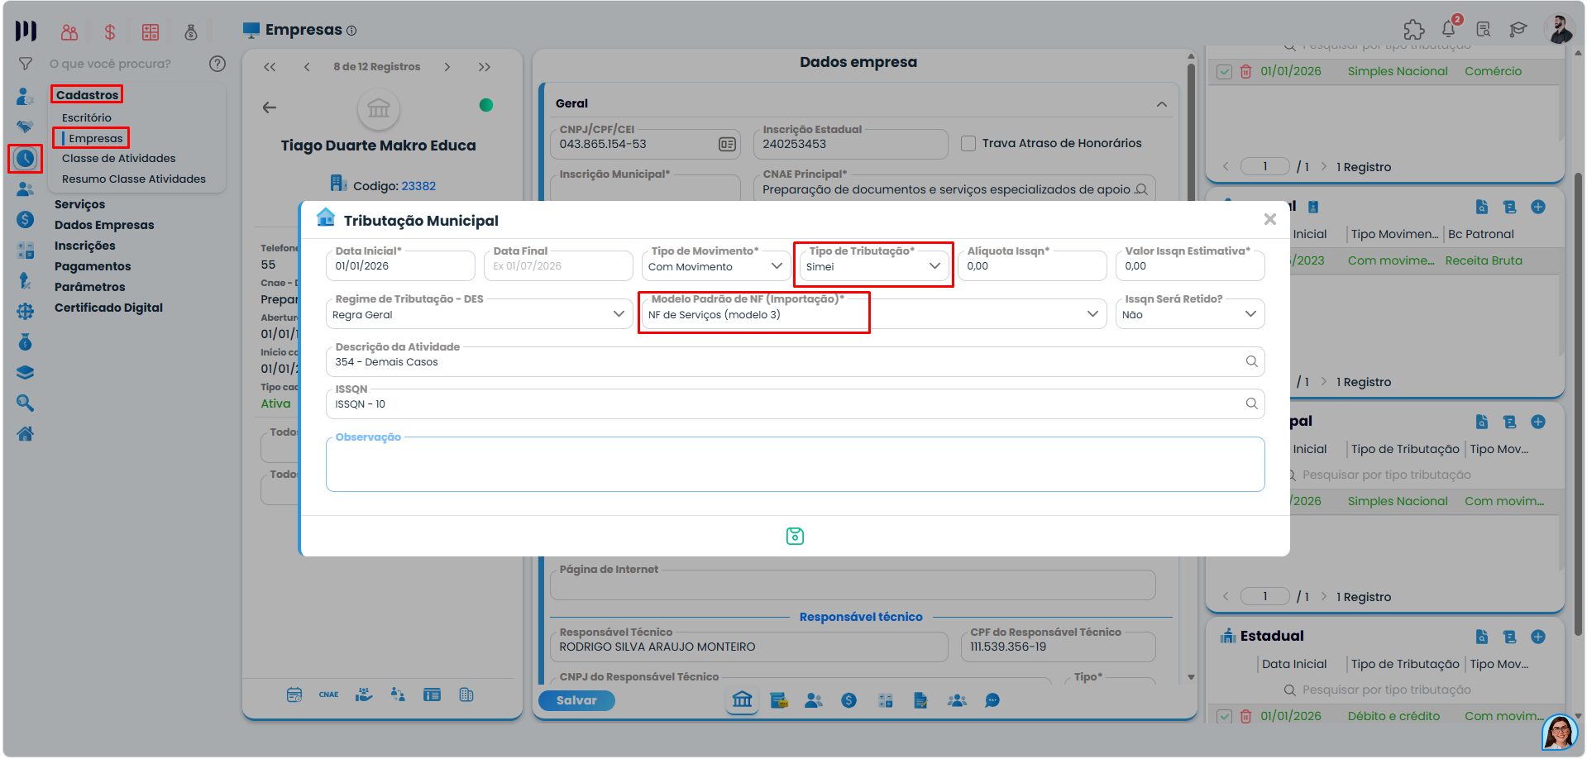Image resolution: width=1587 pixels, height=759 pixels.
Task: Click the save icon in Tributação Municipal dialog
Action: click(x=795, y=537)
